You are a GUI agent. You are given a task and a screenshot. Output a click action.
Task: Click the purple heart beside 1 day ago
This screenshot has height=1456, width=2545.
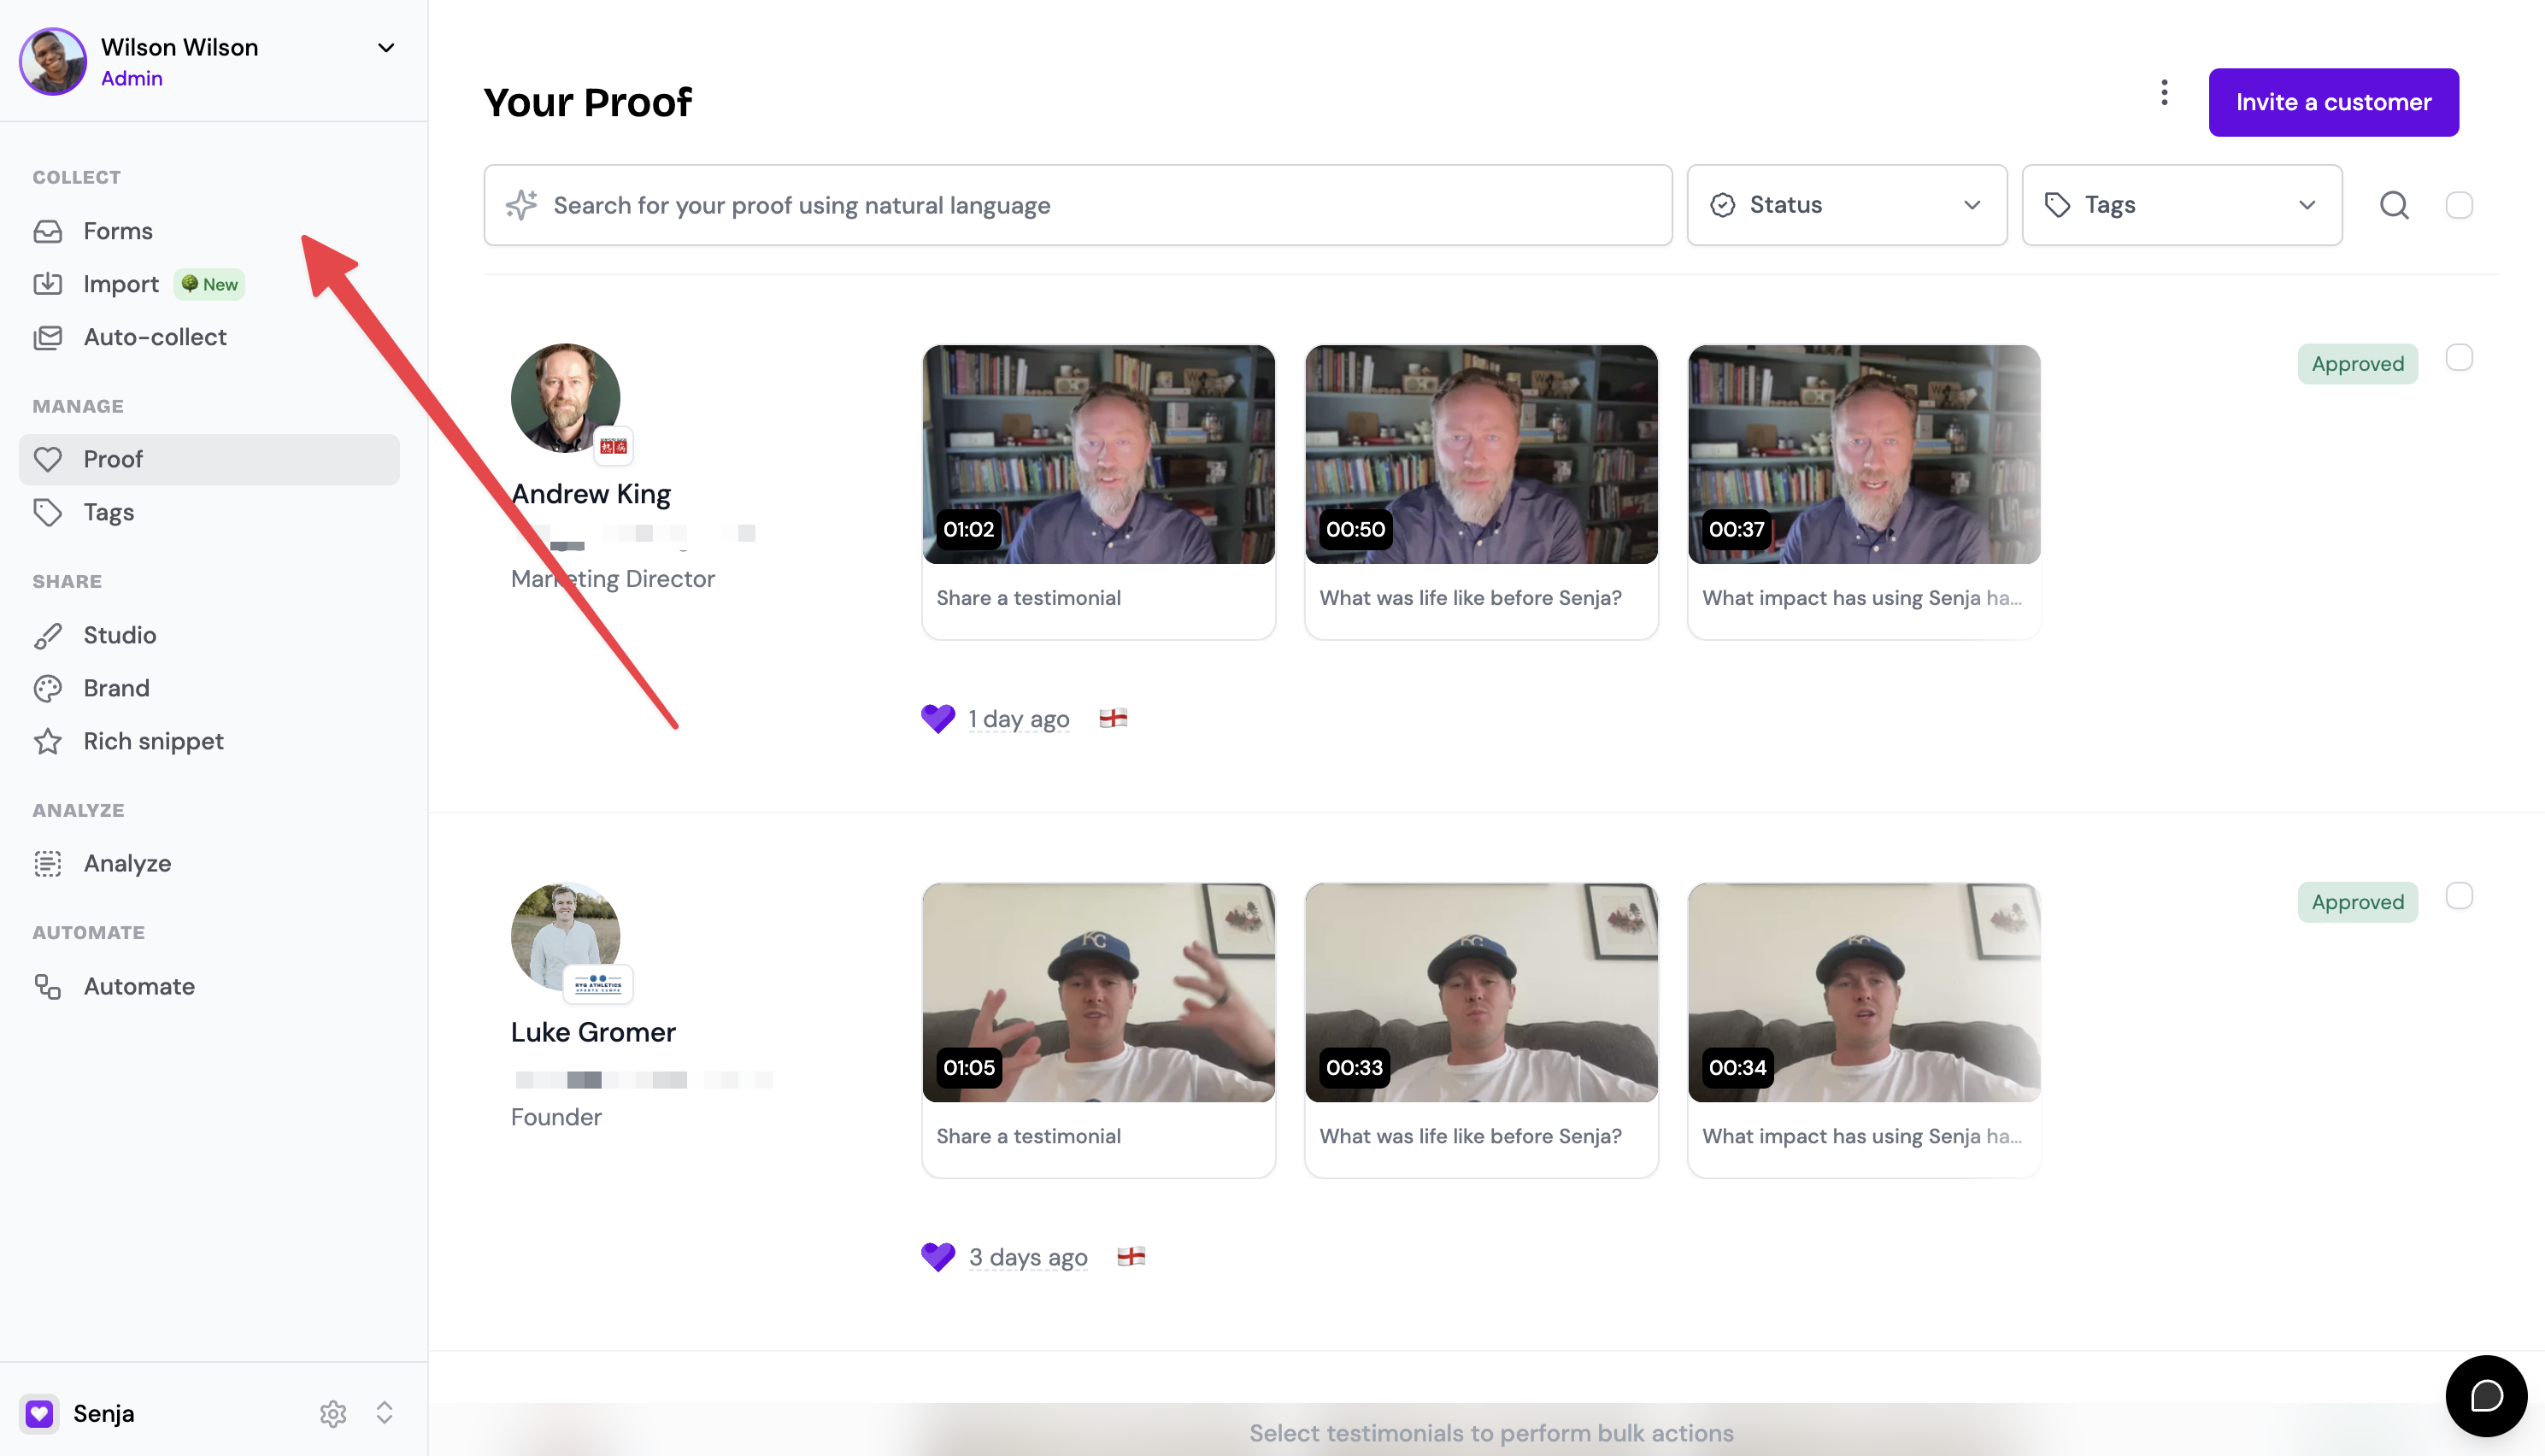[x=938, y=718]
